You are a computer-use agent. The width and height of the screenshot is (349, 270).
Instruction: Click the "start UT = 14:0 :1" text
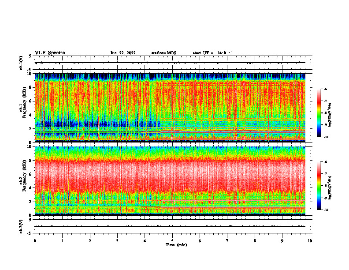coord(213,53)
